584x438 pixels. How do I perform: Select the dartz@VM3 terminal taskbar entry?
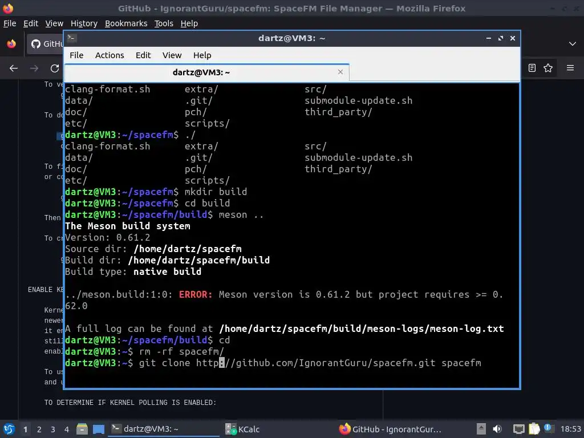tap(164, 429)
